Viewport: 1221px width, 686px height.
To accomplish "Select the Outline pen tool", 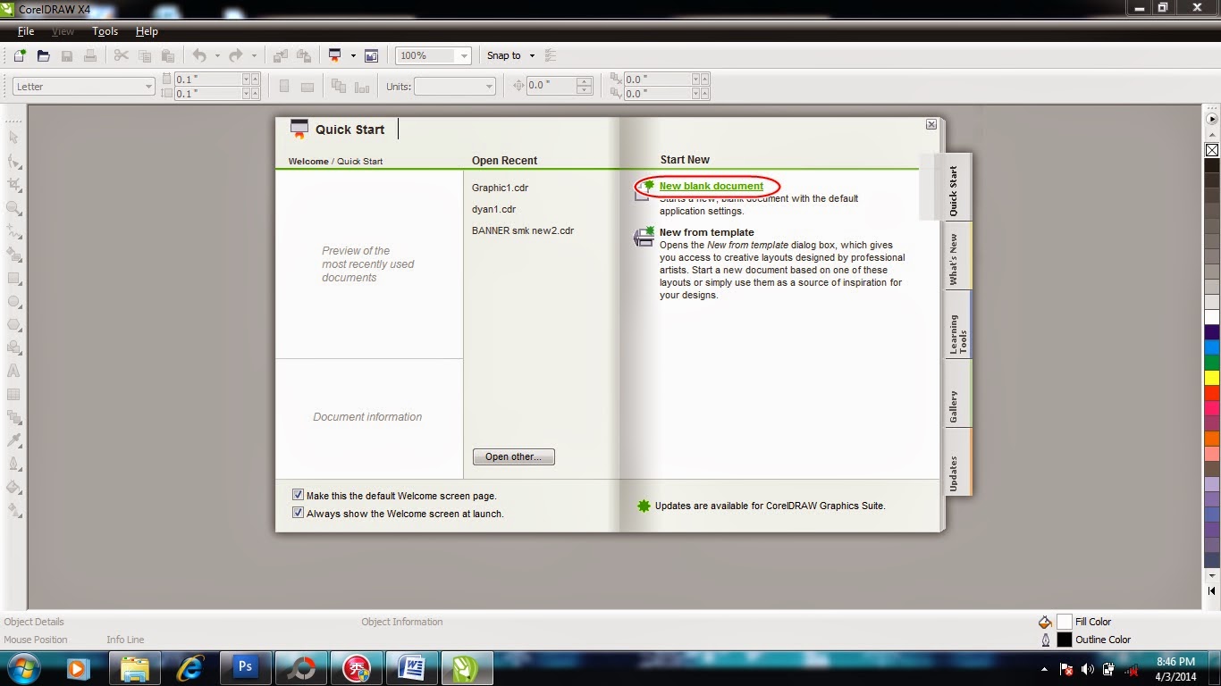I will click(x=13, y=464).
